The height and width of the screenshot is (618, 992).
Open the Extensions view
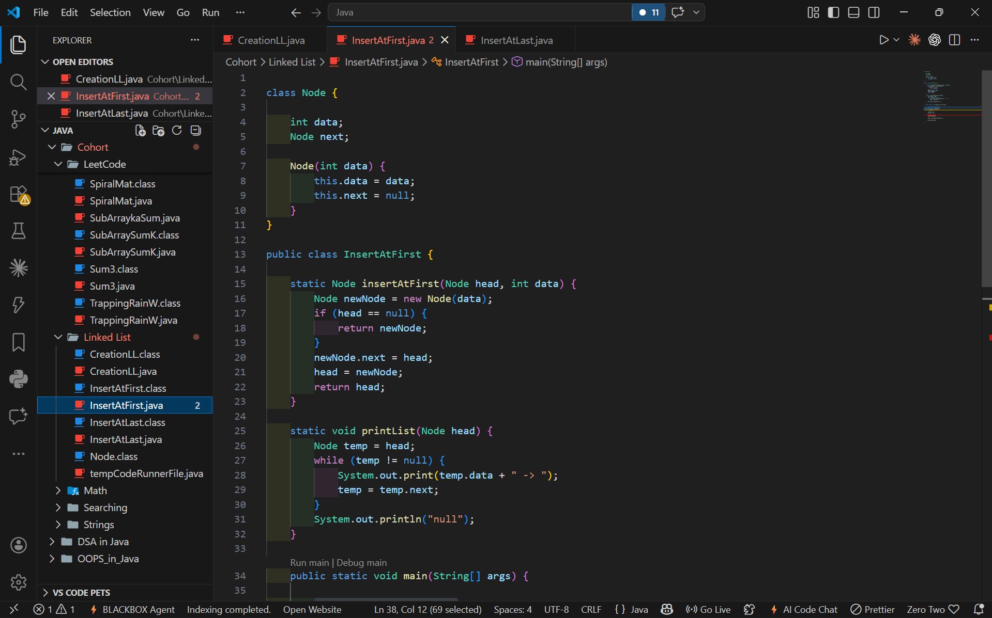[18, 195]
